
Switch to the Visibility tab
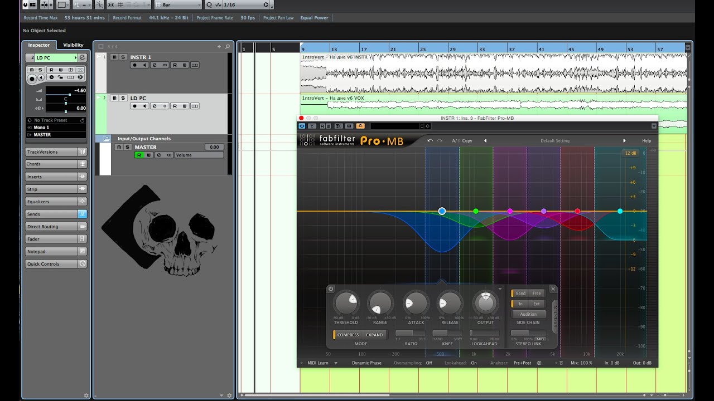coord(73,45)
